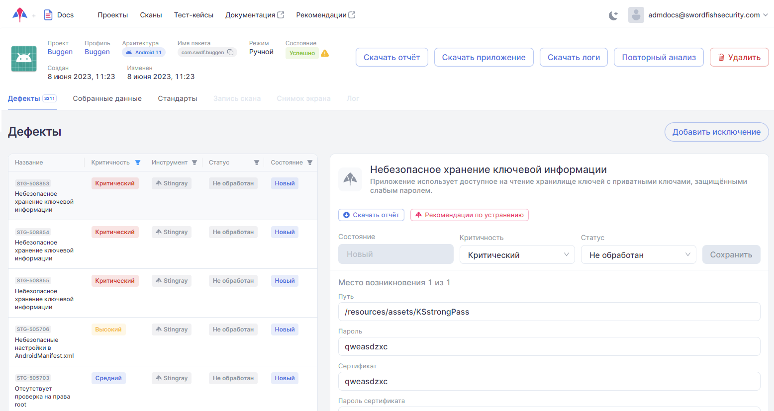Click the Успешно state badge
Viewport: 774px width, 411px height.
[302, 53]
